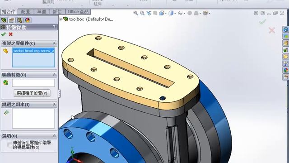
Task: Click the View Settings monitor icon
Action: click(205, 13)
